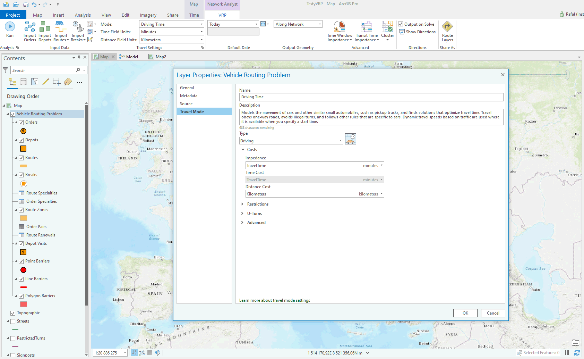Select Metadata in Layer Properties
The height and width of the screenshot is (359, 584).
point(204,96)
